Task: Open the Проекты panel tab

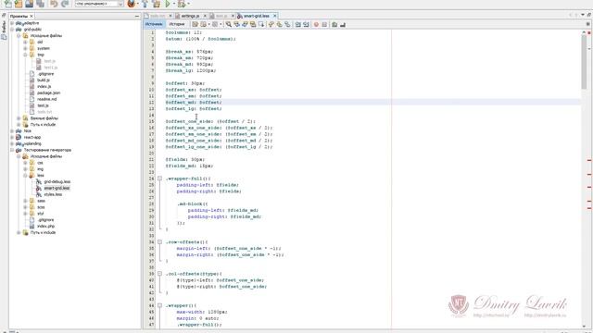Action: pyautogui.click(x=19, y=17)
